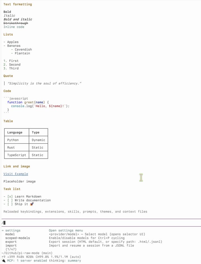Toggle the checked Learn Markdown checkbox
Image resolution: width=201 pixels, height=264 pixels.
[x=10, y=197]
